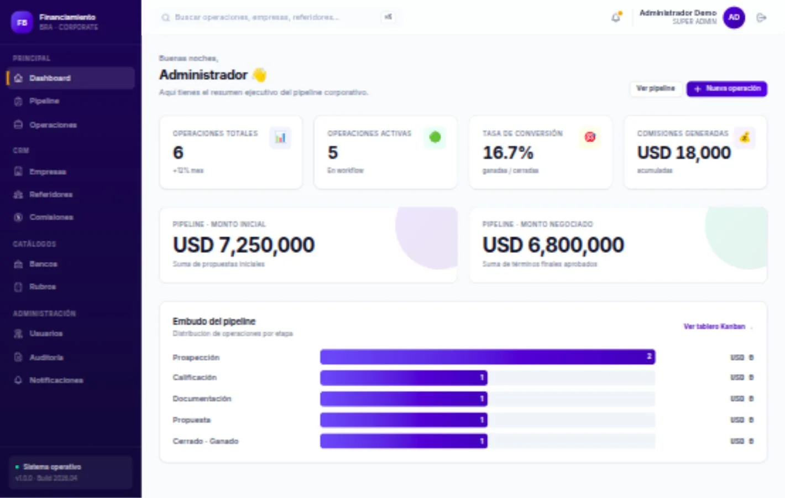Click the USD 7,250,000 monto inicial value
The width and height of the screenshot is (785, 498).
(x=244, y=245)
